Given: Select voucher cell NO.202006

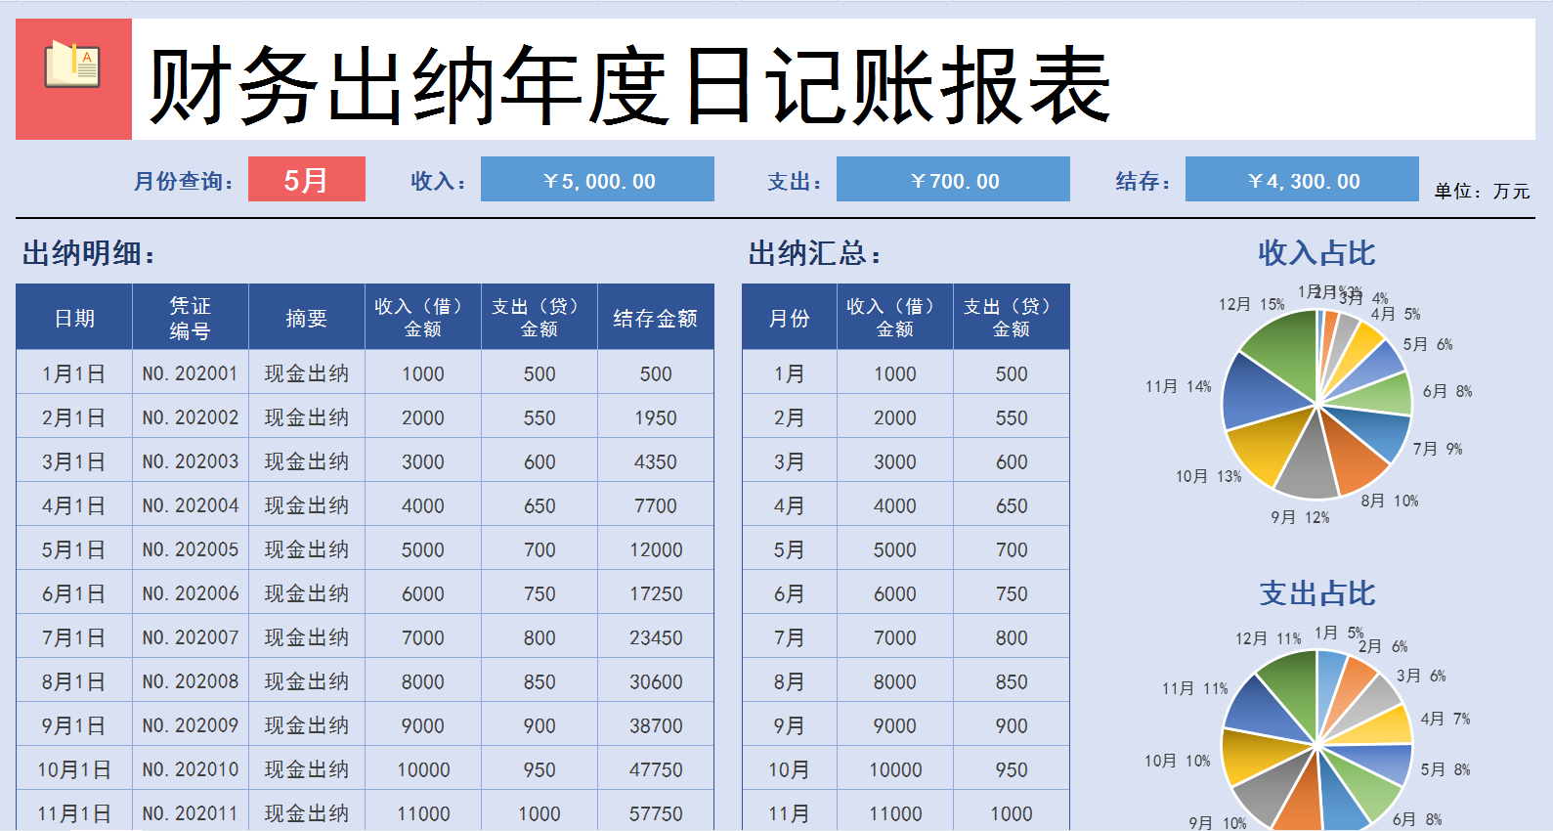Looking at the screenshot, I should pyautogui.click(x=191, y=593).
